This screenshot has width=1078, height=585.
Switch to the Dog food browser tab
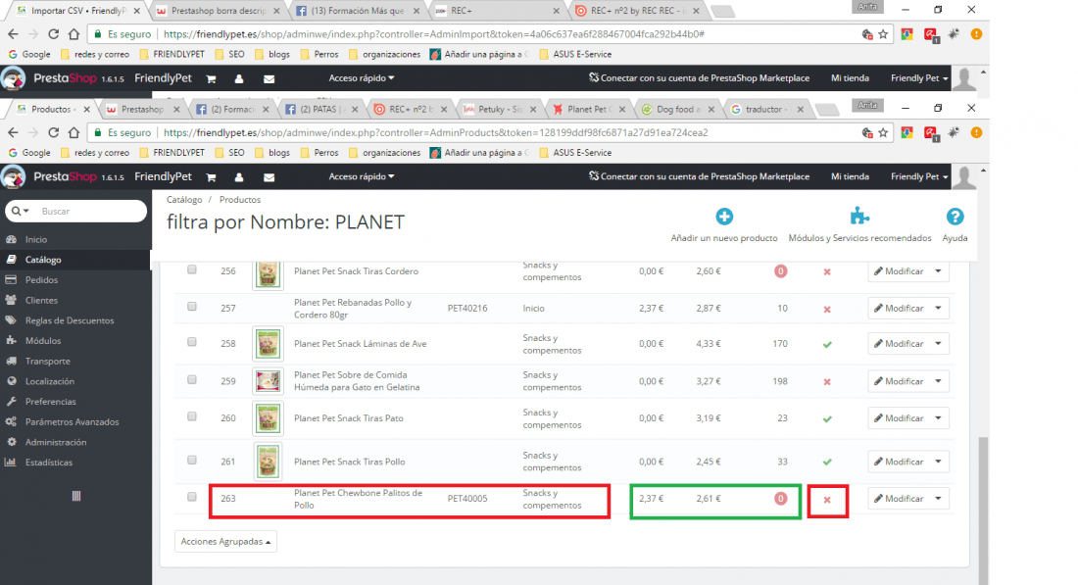pyautogui.click(x=677, y=110)
